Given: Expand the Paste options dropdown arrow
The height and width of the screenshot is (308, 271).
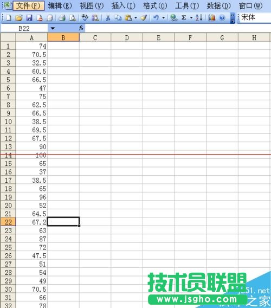Looking at the screenshot, I should click(x=135, y=18).
